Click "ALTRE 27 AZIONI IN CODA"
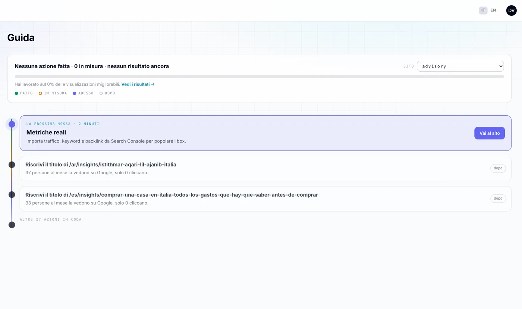This screenshot has width=522, height=309. coord(51,219)
